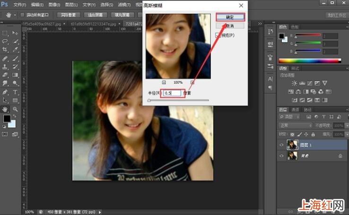Switch to the Swatches tab
349x215 pixels.
click(295, 27)
